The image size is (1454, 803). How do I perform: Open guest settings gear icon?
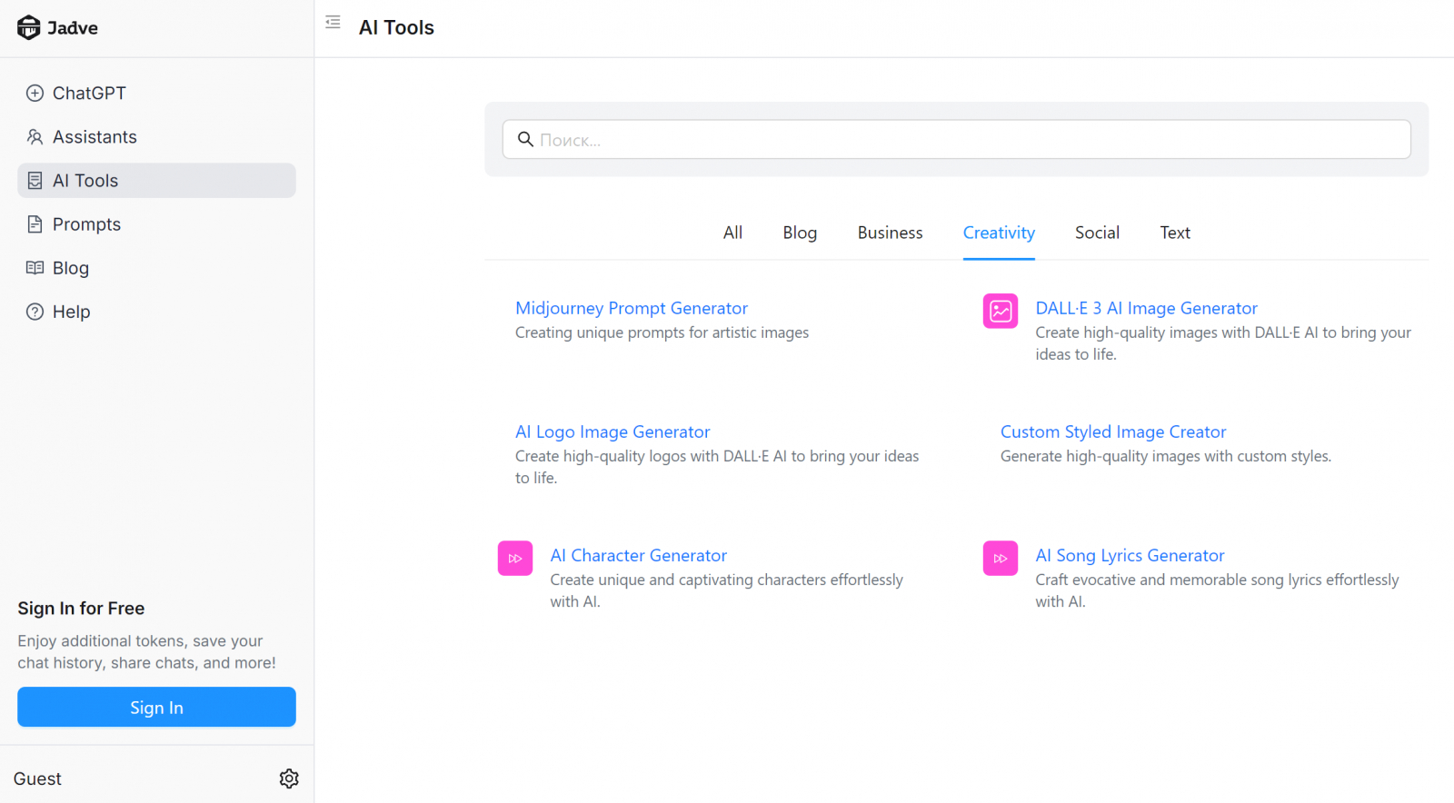289,778
